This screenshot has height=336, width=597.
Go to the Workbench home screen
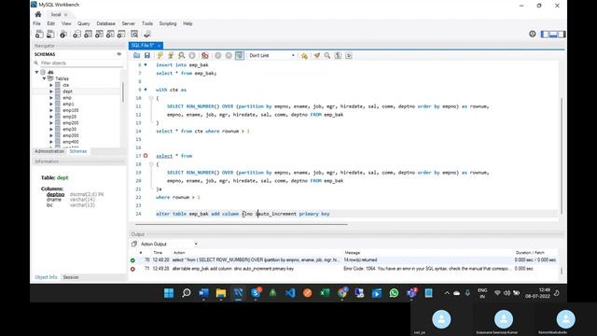(x=38, y=15)
